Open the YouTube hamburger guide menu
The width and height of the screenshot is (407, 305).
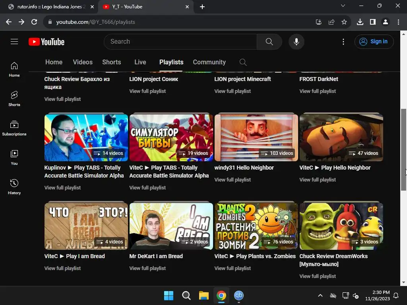tap(14, 41)
